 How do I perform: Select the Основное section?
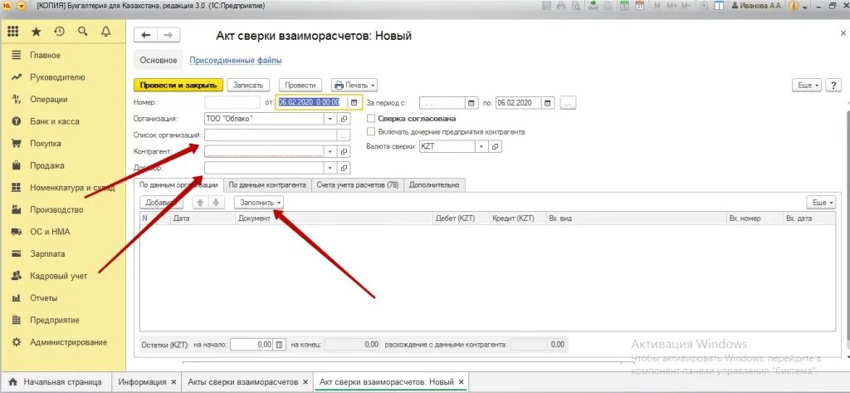pyautogui.click(x=159, y=61)
